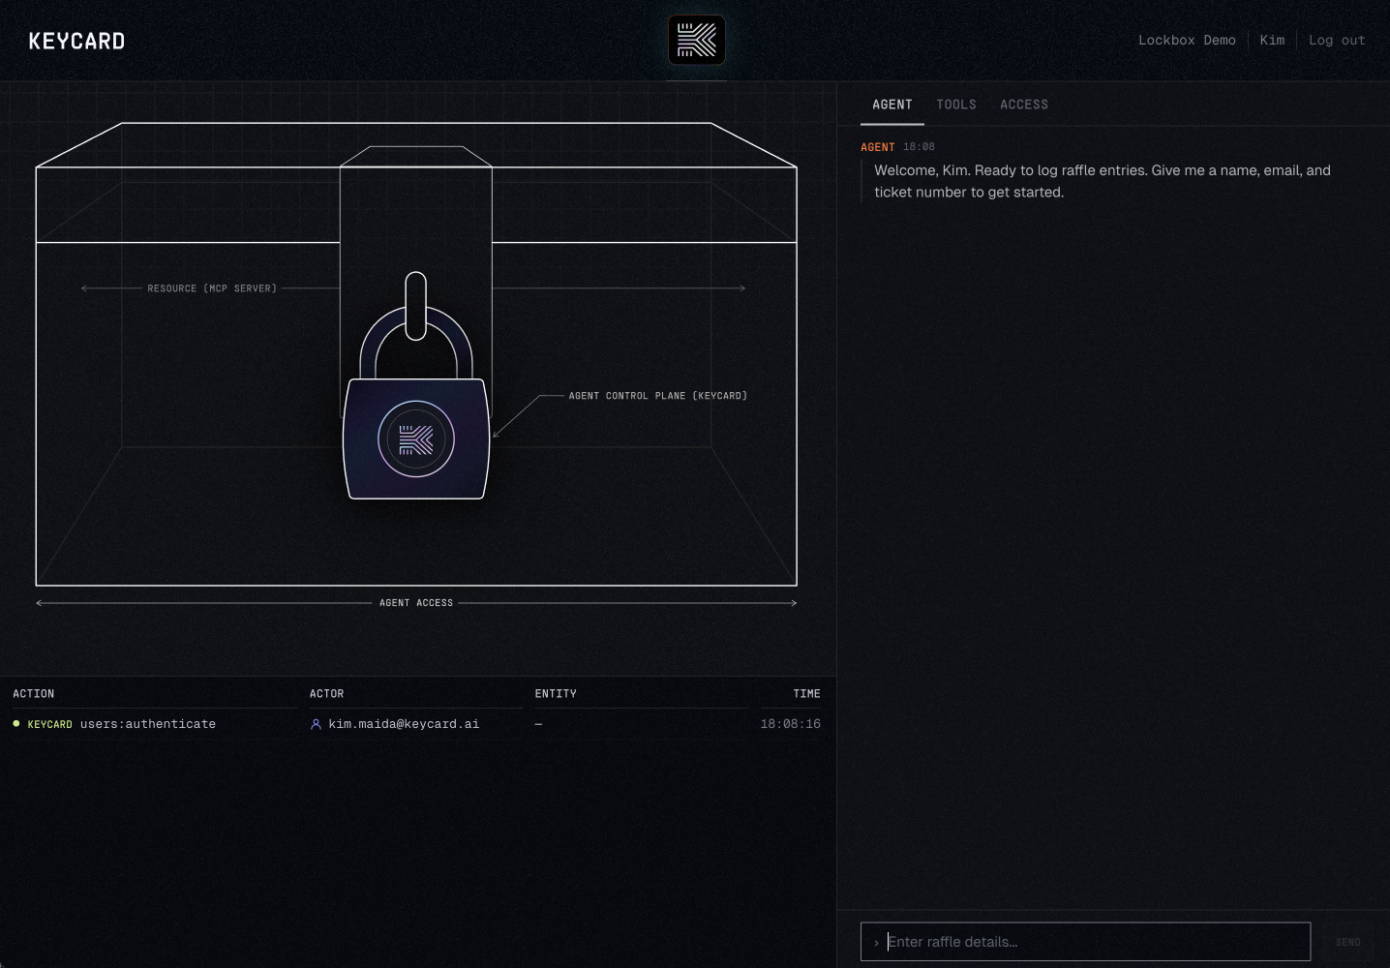Click the Kim account name in the header
This screenshot has width=1390, height=968.
1272,40
